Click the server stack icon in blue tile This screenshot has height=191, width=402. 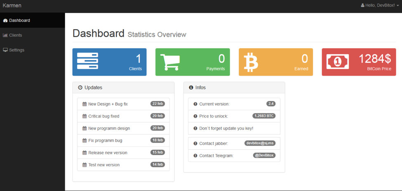coord(87,61)
